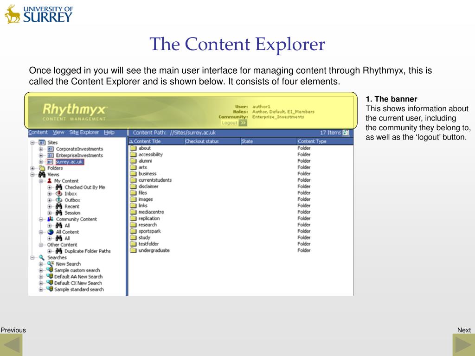Click the Views binoculars icon
This screenshot has height=356, width=475.
coord(42,174)
